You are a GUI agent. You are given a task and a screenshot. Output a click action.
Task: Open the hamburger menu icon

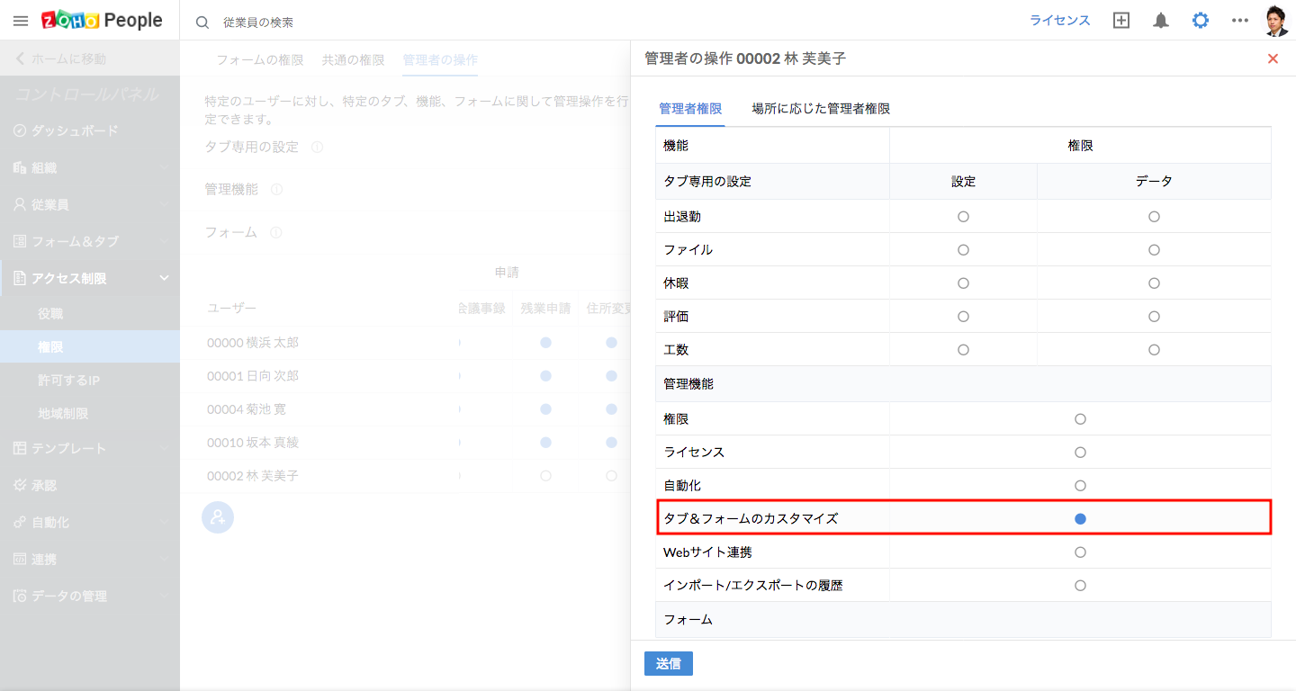coord(20,21)
